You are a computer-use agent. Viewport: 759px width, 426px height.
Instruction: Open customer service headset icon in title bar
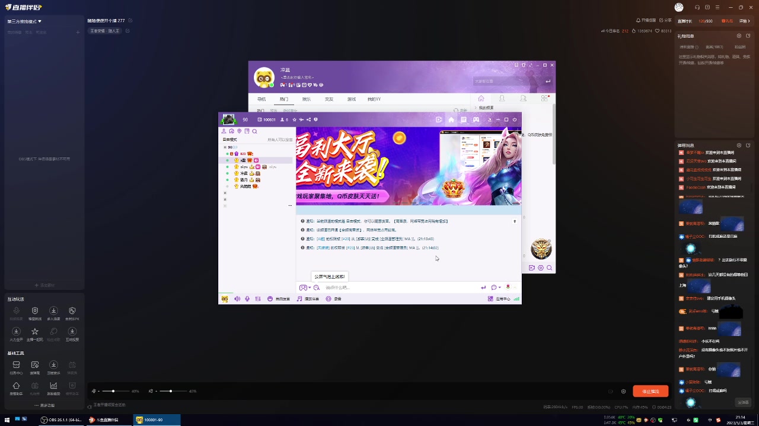tap(697, 7)
